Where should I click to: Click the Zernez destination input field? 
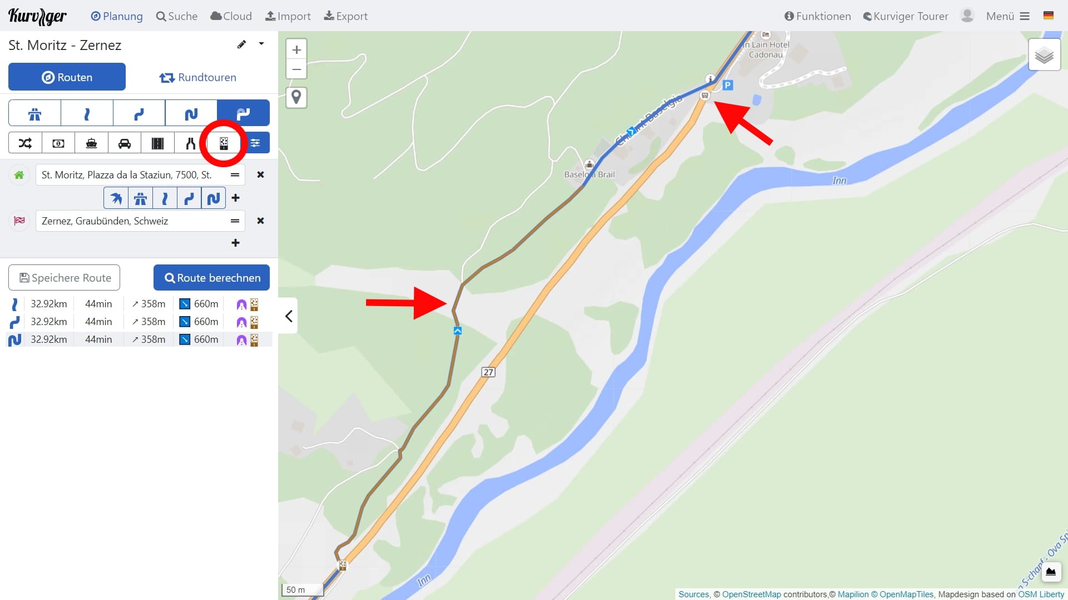[x=140, y=221]
